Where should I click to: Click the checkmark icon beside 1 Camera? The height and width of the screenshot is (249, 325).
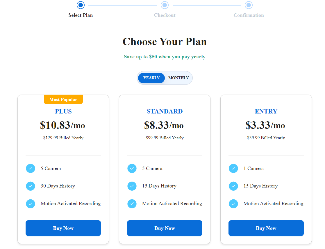click(233, 169)
